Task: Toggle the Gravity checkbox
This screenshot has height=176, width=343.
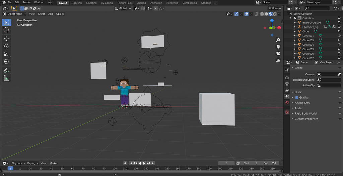Action: (297, 98)
